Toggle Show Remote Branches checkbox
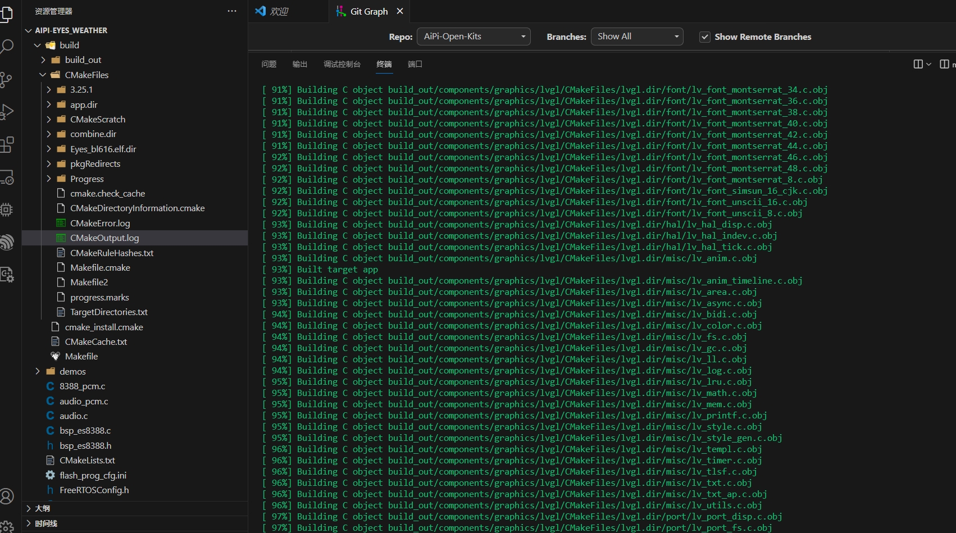 pyautogui.click(x=704, y=37)
